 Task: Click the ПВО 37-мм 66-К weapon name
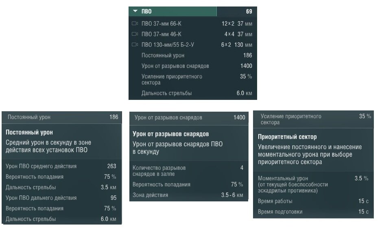[x=161, y=24]
